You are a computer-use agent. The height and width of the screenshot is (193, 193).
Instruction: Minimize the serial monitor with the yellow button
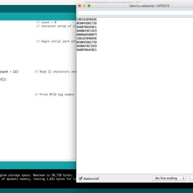click(84, 6)
